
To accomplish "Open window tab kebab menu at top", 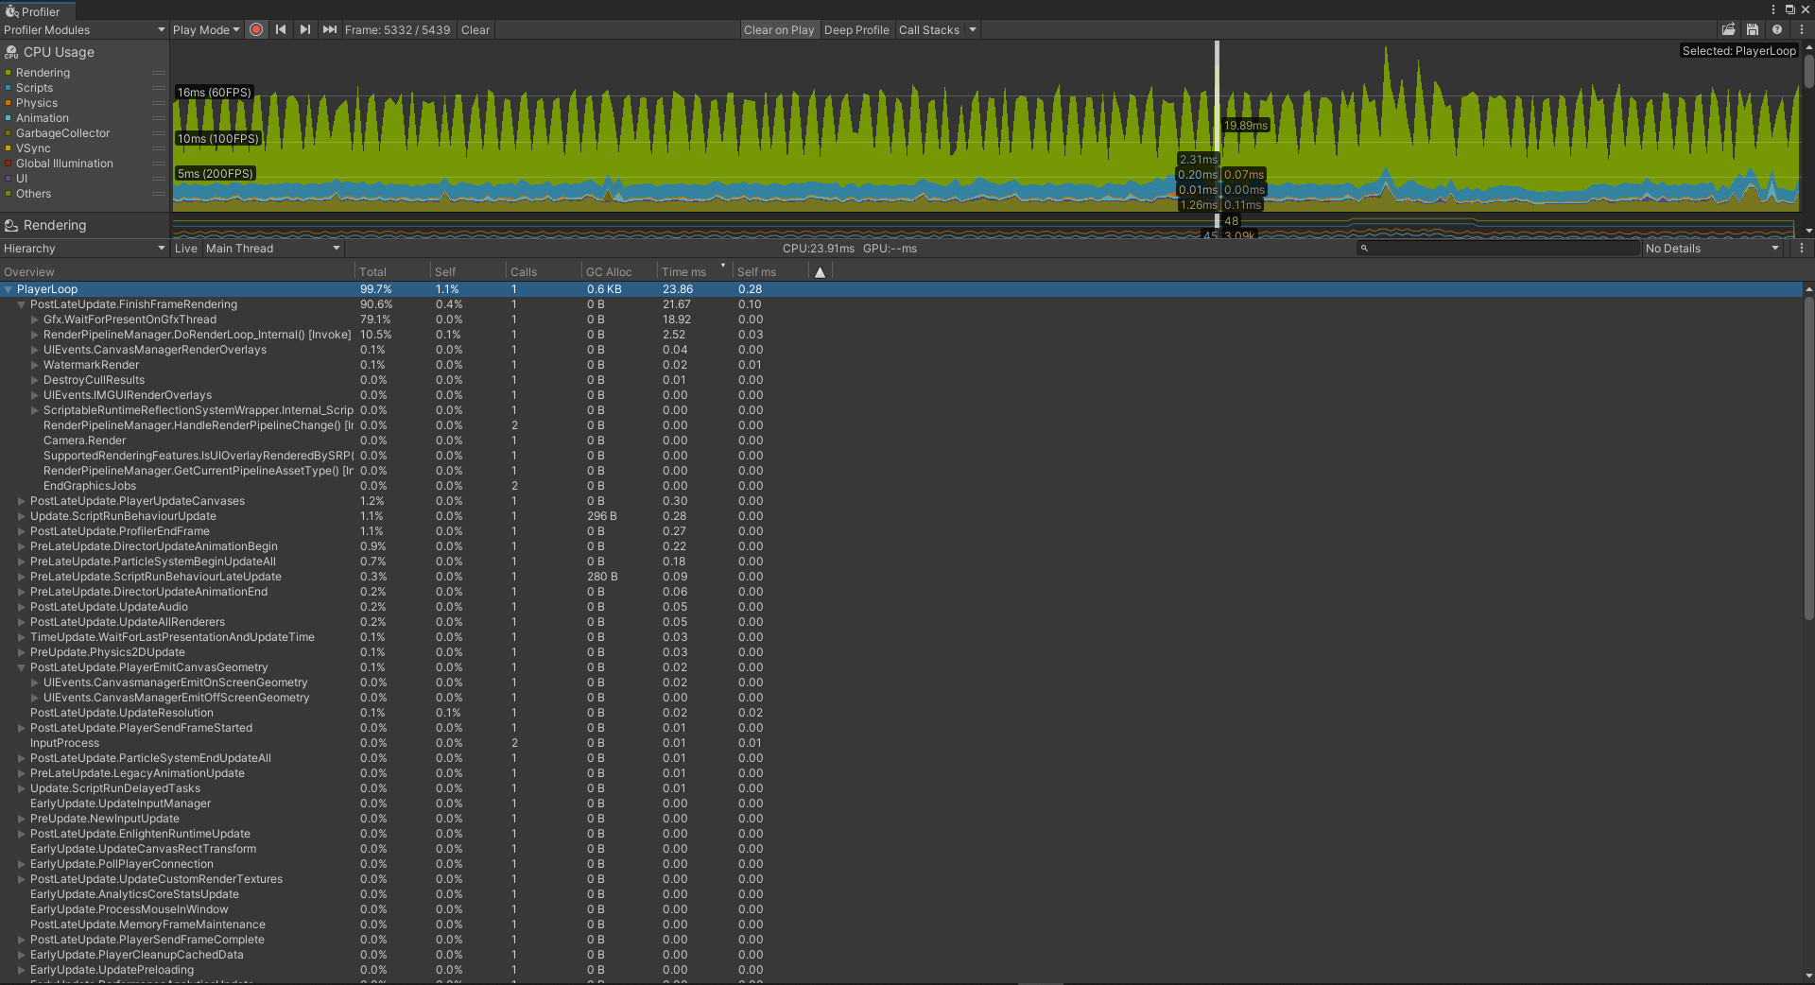I will click(1773, 9).
